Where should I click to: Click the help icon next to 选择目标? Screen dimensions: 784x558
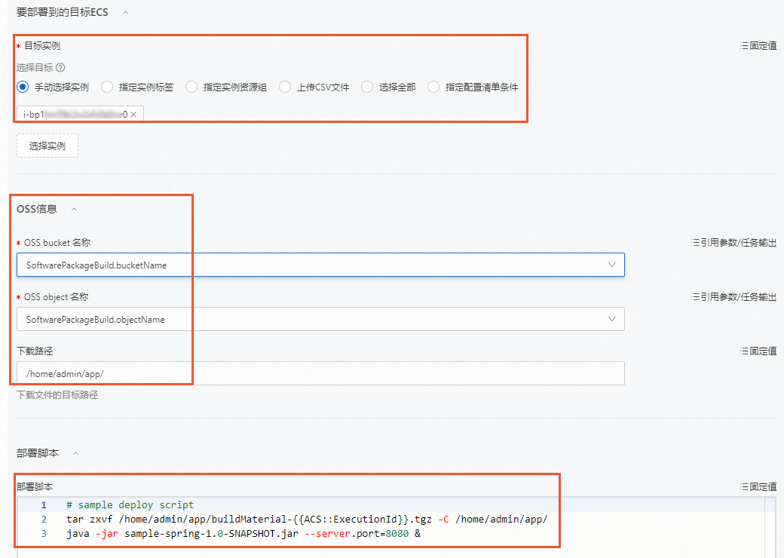pos(60,68)
